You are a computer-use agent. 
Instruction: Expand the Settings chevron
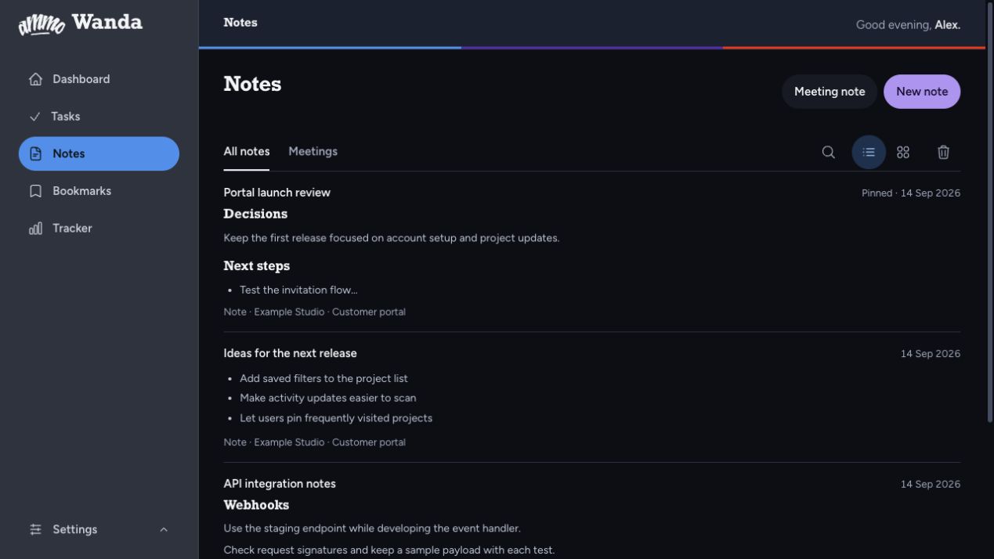pos(164,530)
